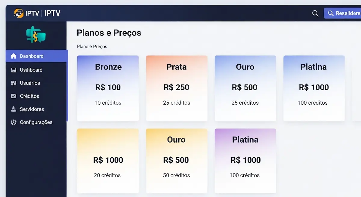Open Configurações via the gear icon

14,122
